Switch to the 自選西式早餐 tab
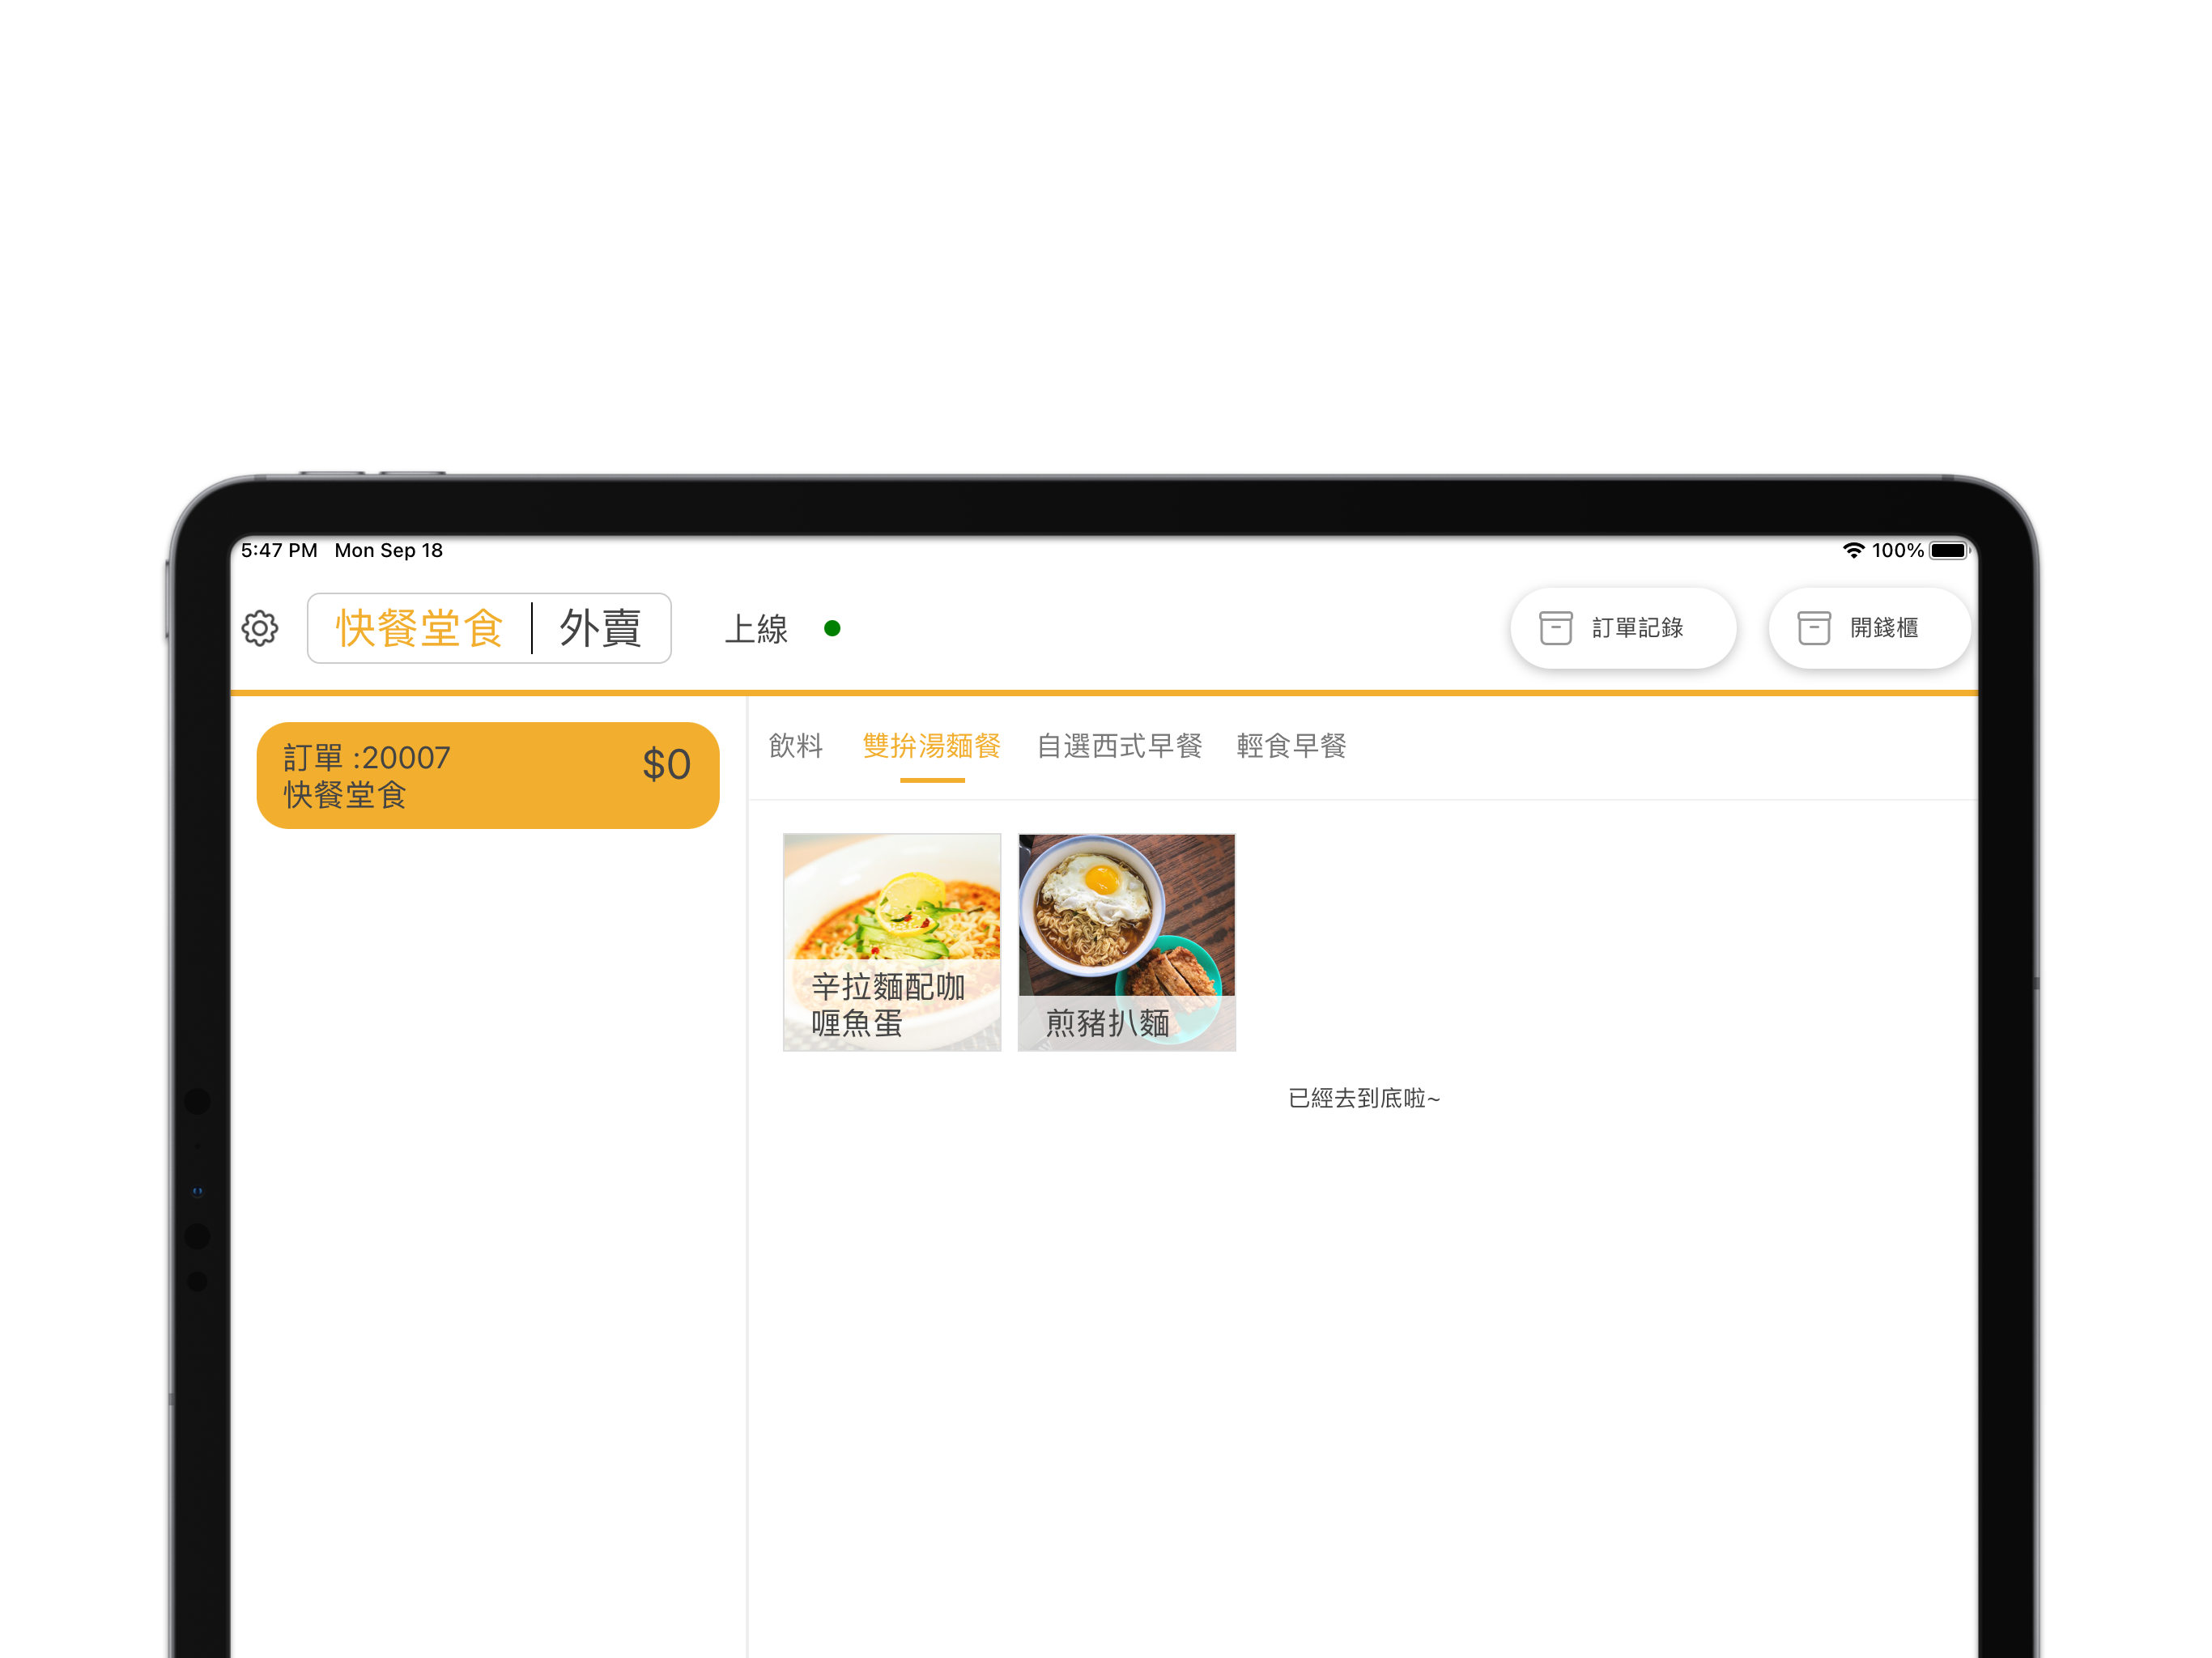Image resolution: width=2212 pixels, height=1658 pixels. (1119, 746)
